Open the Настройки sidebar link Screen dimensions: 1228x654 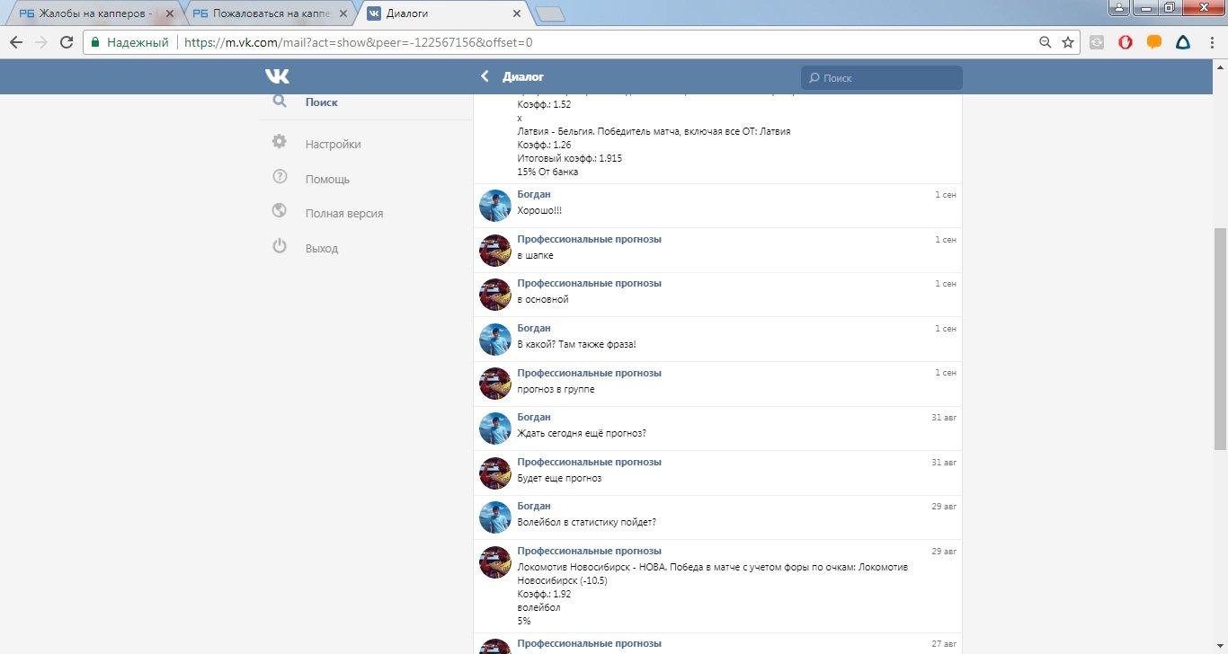[x=333, y=144]
